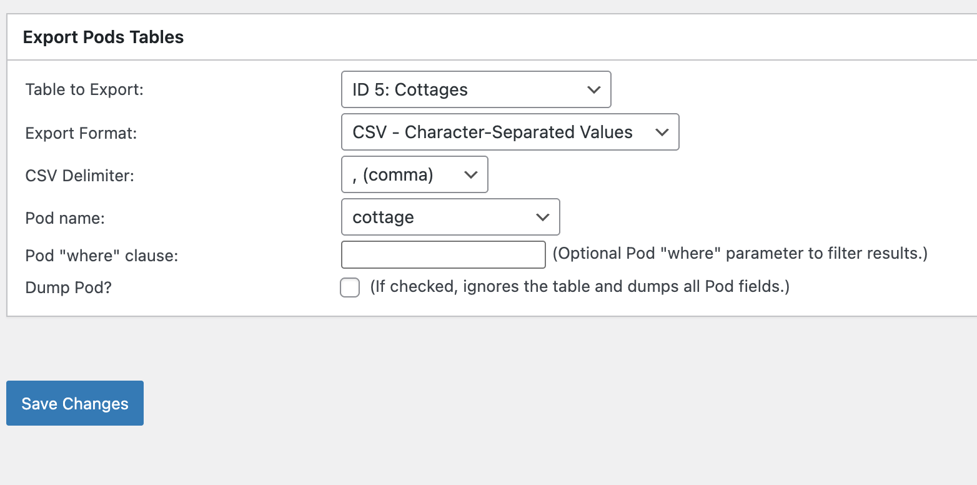Open the 'ID 5: Cottages' table selector
Screen dimensions: 977x485
[x=475, y=90]
